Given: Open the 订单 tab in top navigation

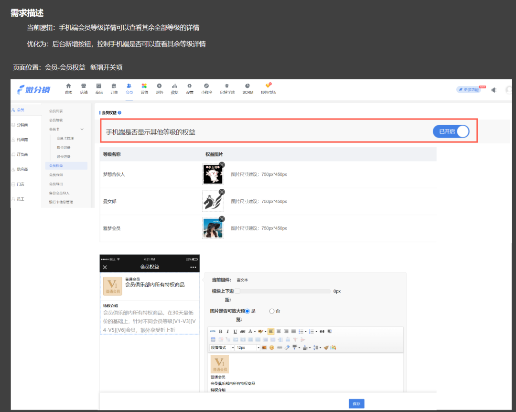Looking at the screenshot, I should pos(114,89).
